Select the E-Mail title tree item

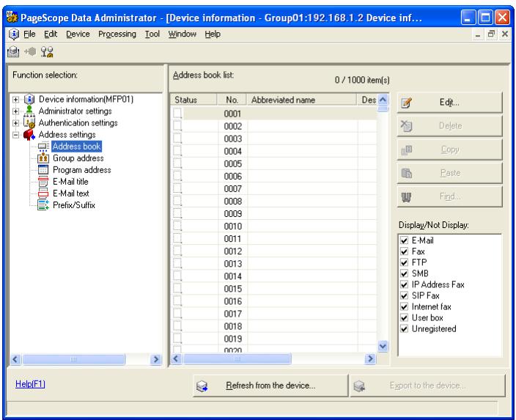tap(70, 182)
